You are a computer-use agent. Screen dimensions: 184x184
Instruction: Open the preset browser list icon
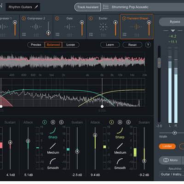tap(106, 7)
